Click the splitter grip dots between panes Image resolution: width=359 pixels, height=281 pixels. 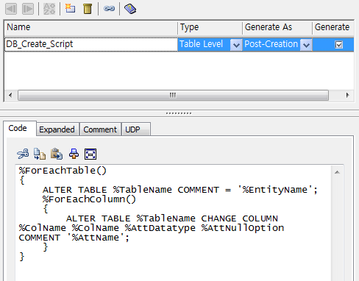[179, 113]
